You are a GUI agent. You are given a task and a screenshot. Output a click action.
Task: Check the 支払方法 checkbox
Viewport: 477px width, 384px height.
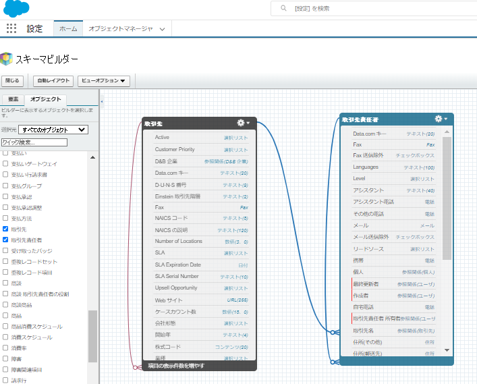tap(5, 218)
